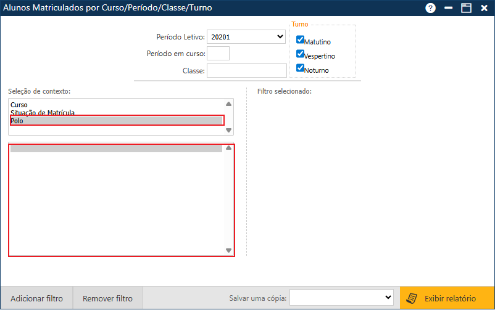Click the Período em curso field
The height and width of the screenshot is (310, 495).
pyautogui.click(x=218, y=54)
